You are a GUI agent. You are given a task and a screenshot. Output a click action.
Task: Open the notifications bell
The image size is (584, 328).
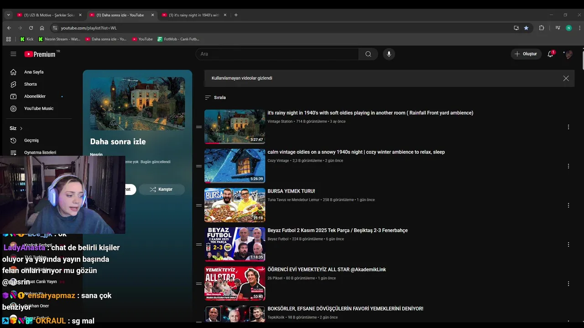[x=550, y=54]
